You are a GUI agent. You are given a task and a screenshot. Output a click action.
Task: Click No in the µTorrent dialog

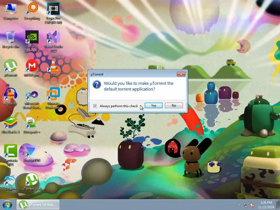174,105
